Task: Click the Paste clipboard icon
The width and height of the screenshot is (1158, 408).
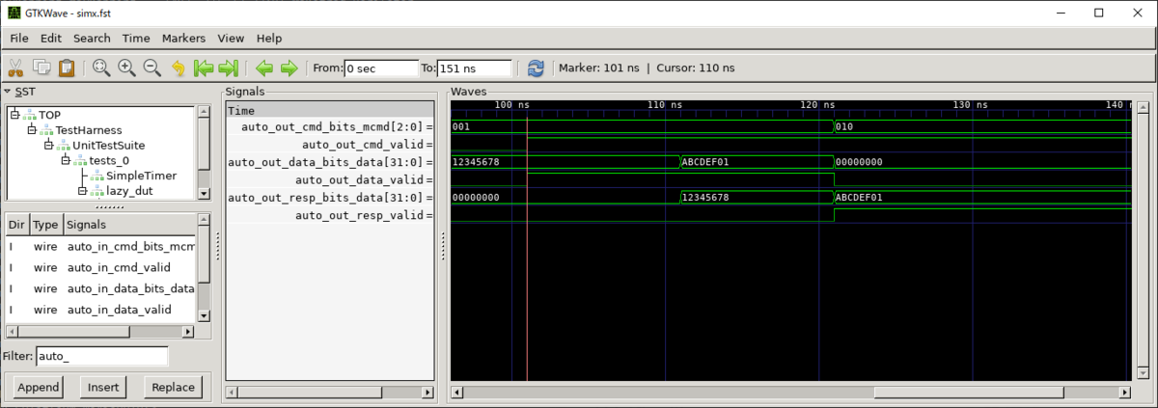Action: pyautogui.click(x=67, y=68)
